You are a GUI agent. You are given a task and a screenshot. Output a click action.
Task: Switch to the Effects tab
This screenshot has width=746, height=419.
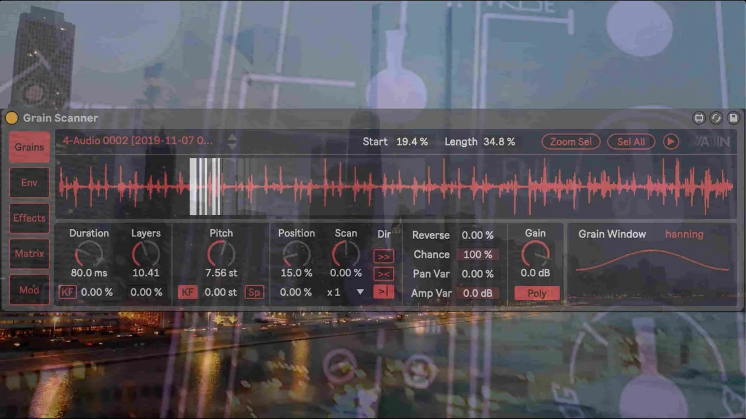pyautogui.click(x=29, y=218)
